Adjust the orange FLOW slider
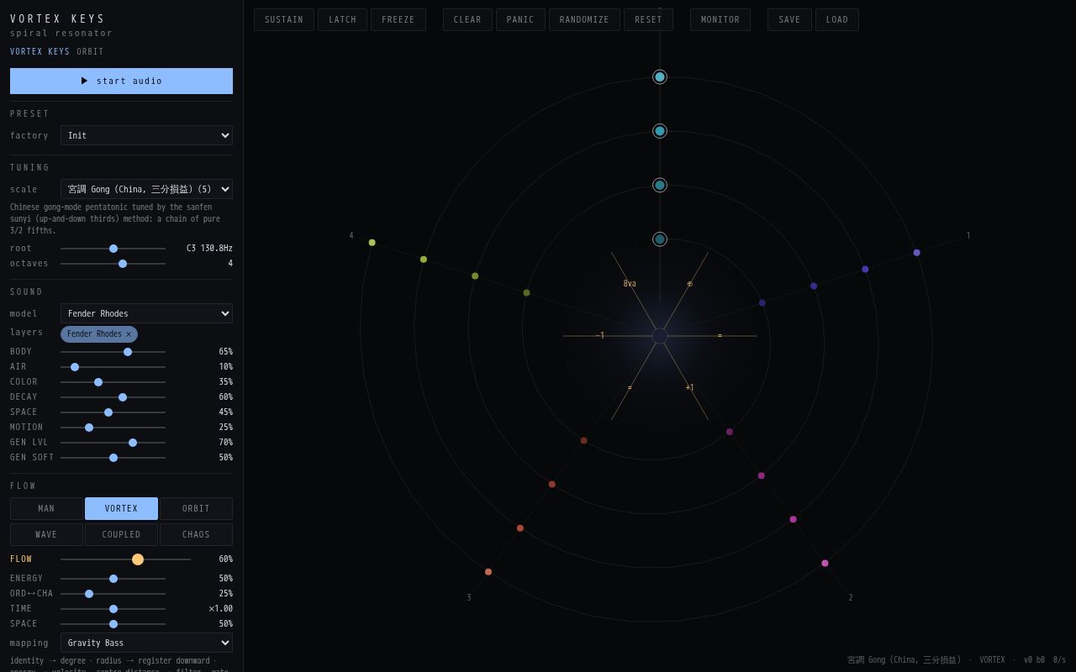1076x672 pixels. 125,559
